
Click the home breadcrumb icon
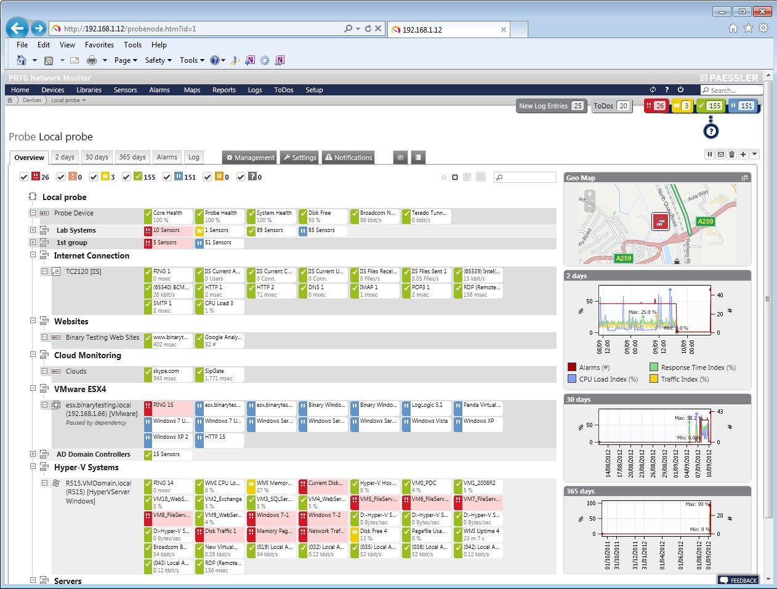10,100
